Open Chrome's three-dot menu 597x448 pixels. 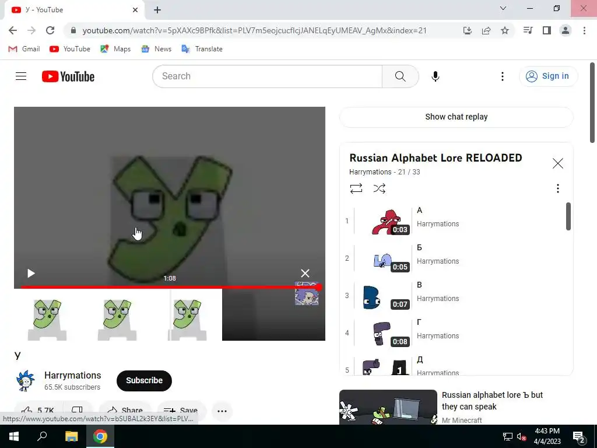coord(584,30)
